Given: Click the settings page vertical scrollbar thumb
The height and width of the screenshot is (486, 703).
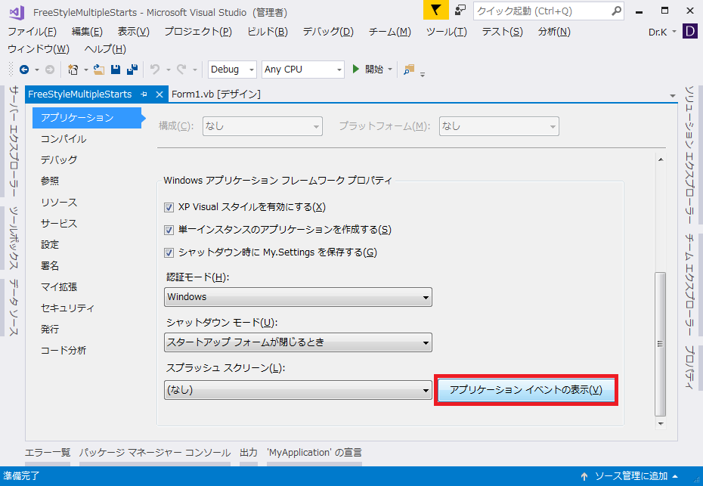Looking at the screenshot, I should click(661, 342).
